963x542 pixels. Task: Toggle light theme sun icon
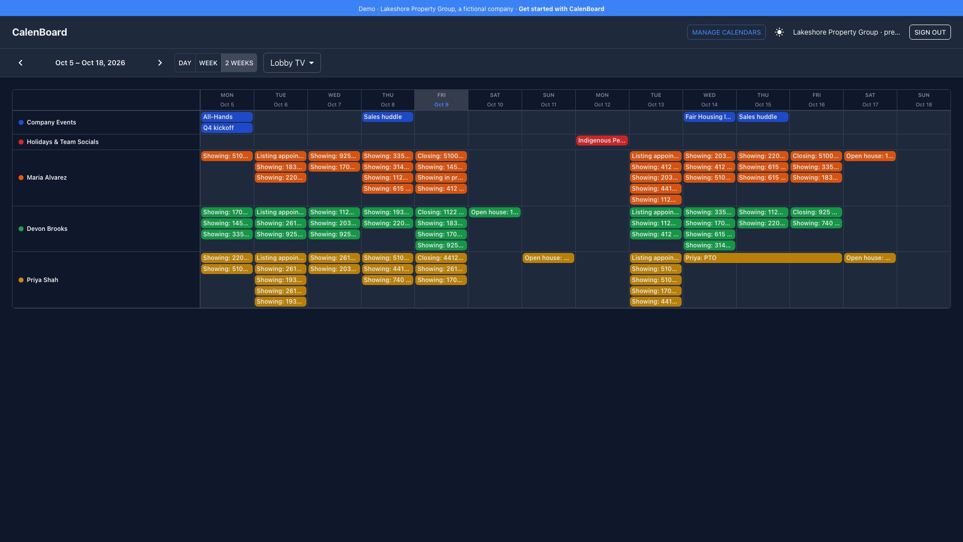pyautogui.click(x=779, y=32)
